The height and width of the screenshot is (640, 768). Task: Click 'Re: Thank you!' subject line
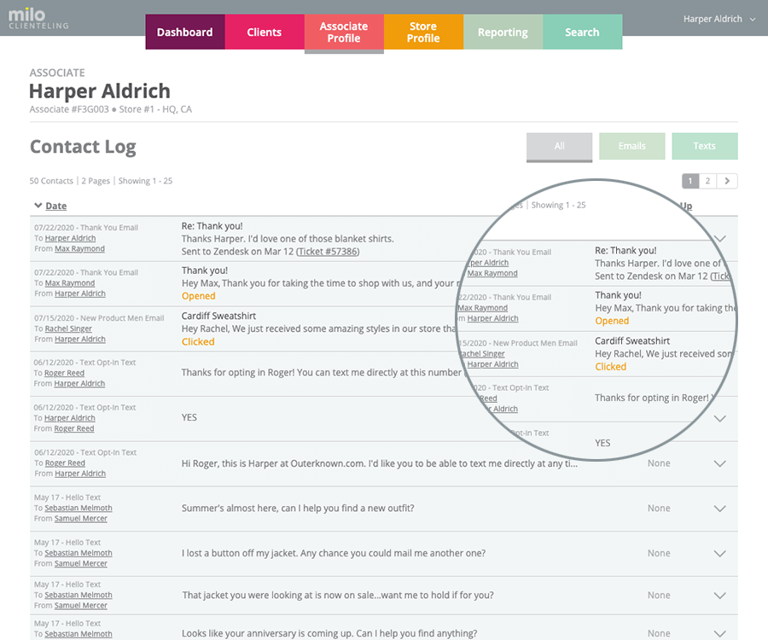point(212,226)
